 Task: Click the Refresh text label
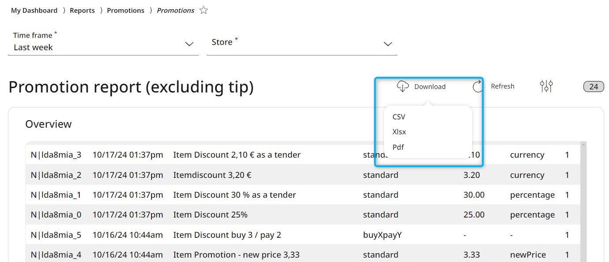coord(502,86)
